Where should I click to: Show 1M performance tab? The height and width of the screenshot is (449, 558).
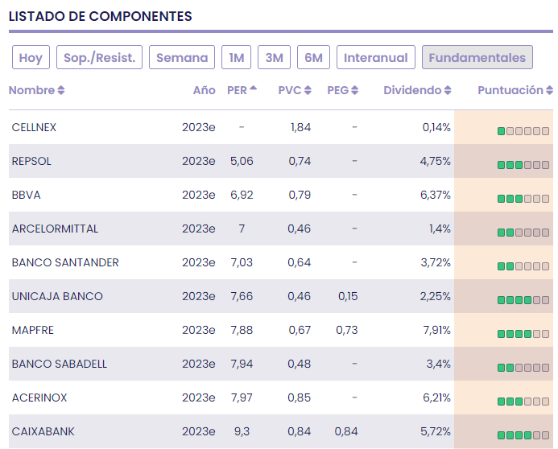coord(236,58)
